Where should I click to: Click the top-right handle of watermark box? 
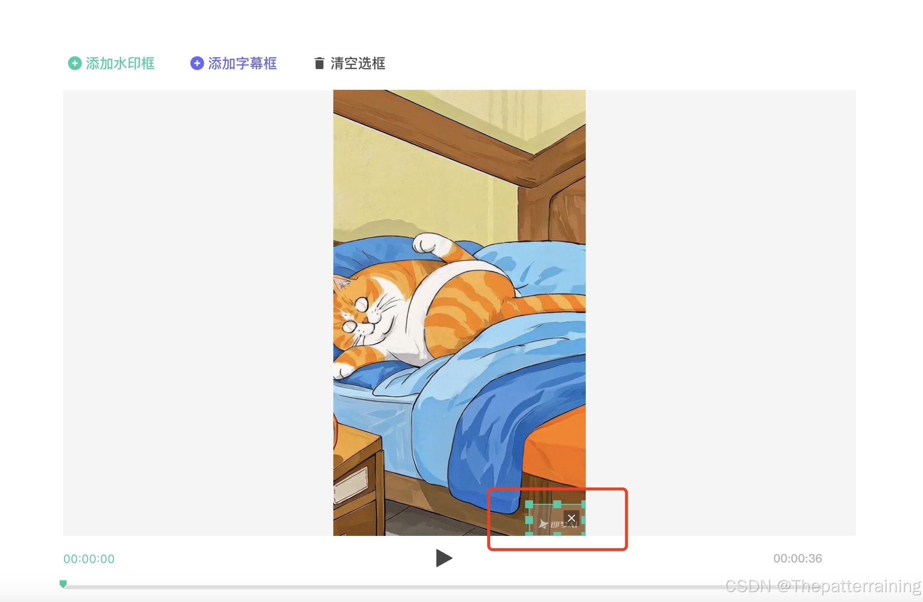coord(584,504)
